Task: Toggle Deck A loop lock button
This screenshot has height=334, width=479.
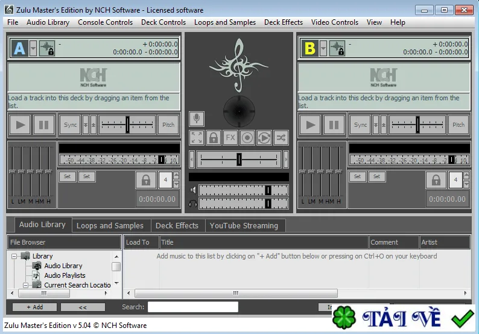Action: click(x=146, y=180)
